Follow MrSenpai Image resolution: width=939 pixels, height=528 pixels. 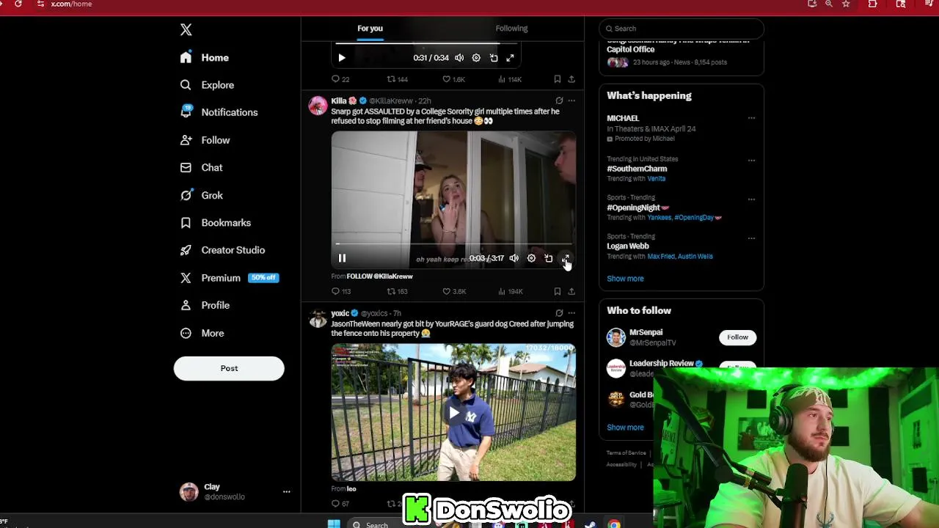pyautogui.click(x=737, y=337)
